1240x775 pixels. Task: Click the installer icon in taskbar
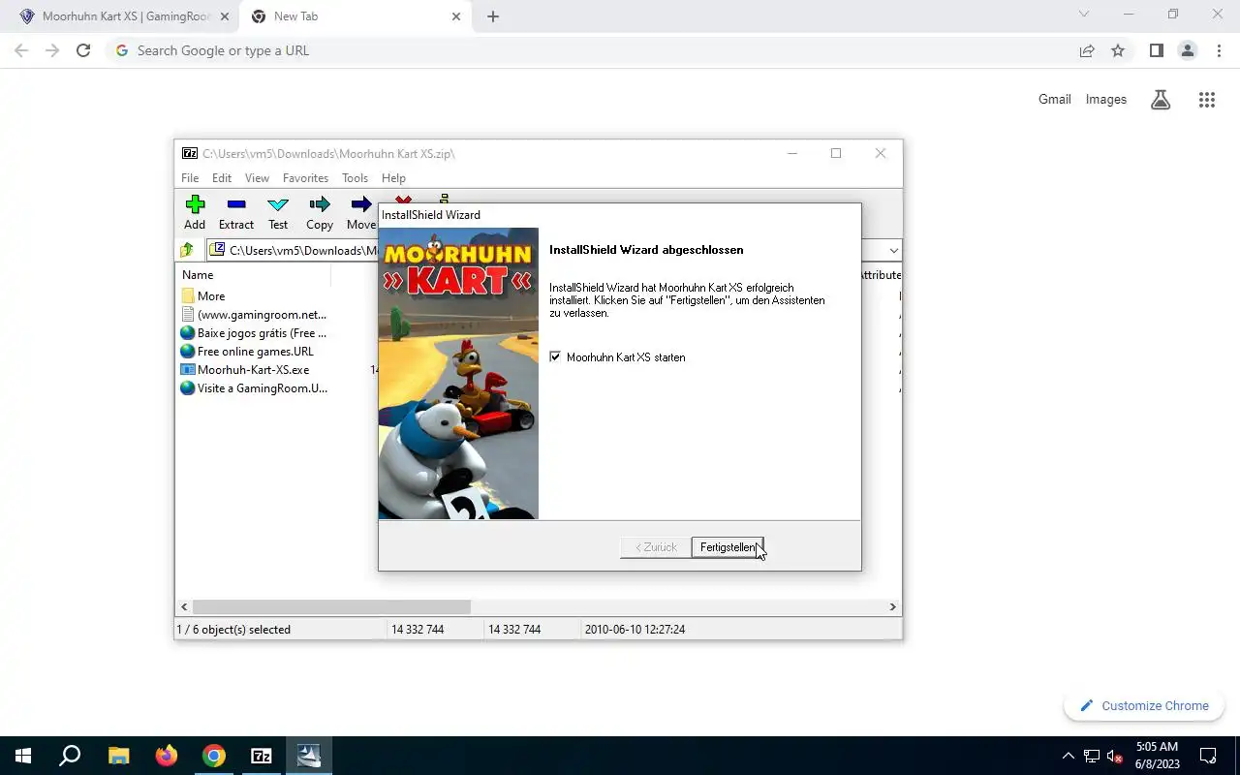pos(309,756)
